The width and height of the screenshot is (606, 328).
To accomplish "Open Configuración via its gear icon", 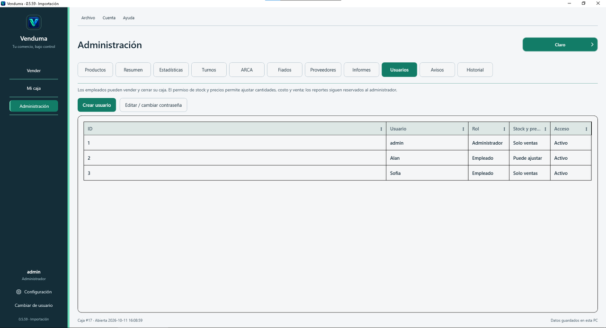I will [x=18, y=292].
